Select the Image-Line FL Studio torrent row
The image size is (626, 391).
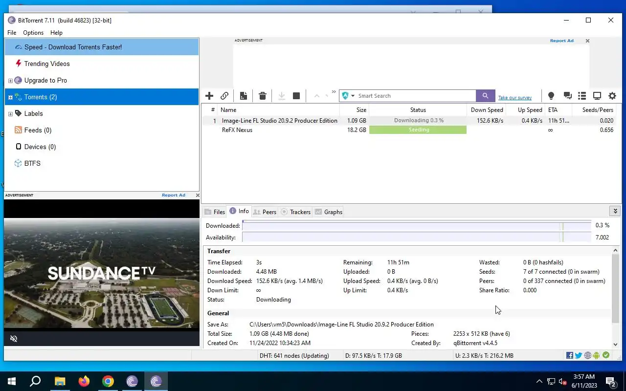point(411,121)
